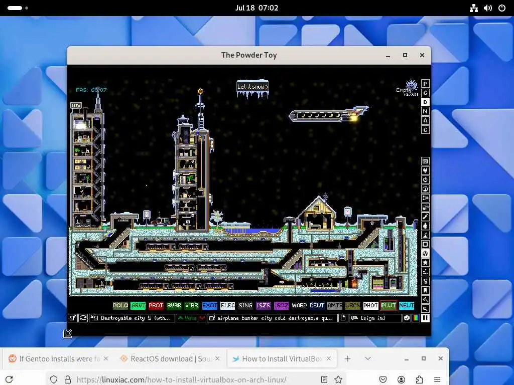The width and height of the screenshot is (514, 385).
Task: Toggle the A ambient heat option
Action: (x=425, y=120)
